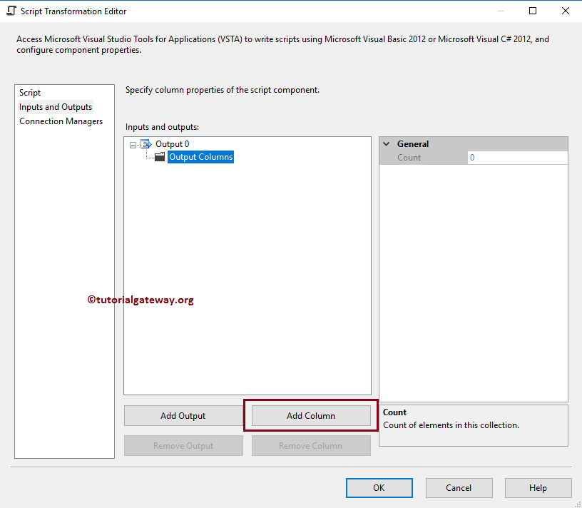Click the Count value input field

point(517,157)
